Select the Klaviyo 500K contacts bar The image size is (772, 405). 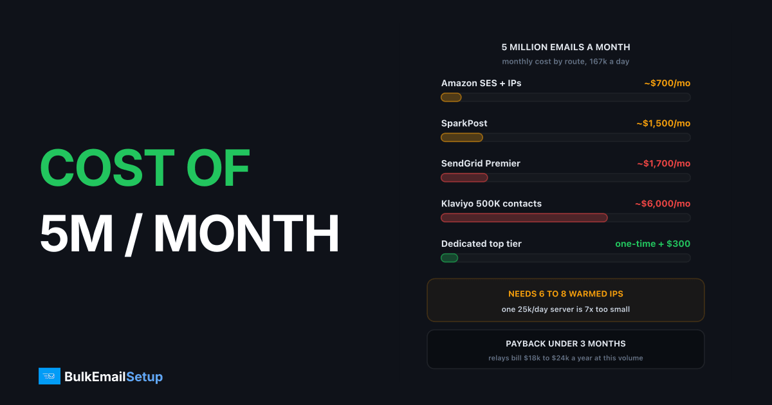point(565,218)
